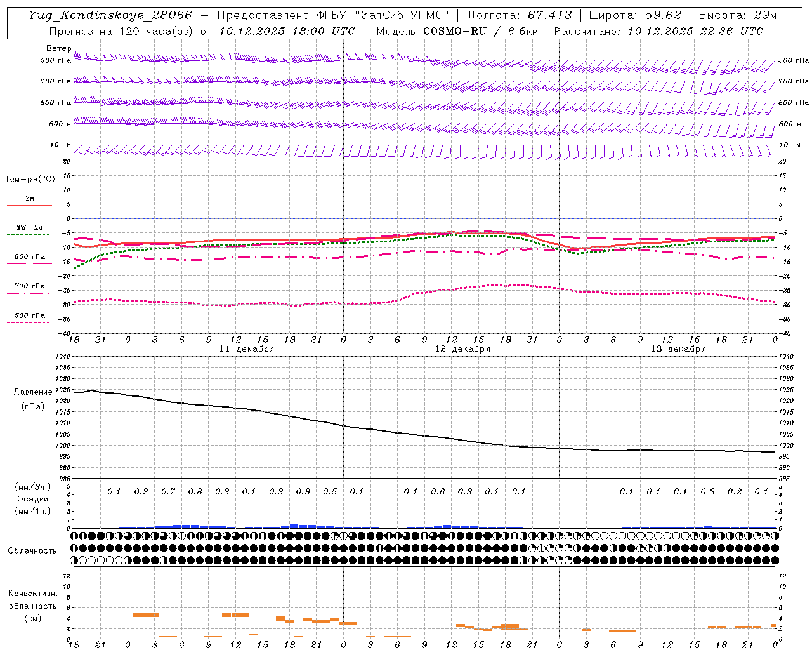Click the '(мм/3ч.)' precipitation unit label
The width and height of the screenshot is (812, 650).
tap(32, 487)
